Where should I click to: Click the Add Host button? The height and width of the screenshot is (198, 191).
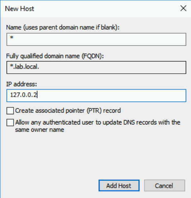tap(119, 185)
